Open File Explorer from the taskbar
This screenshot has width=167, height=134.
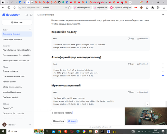click(90, 131)
